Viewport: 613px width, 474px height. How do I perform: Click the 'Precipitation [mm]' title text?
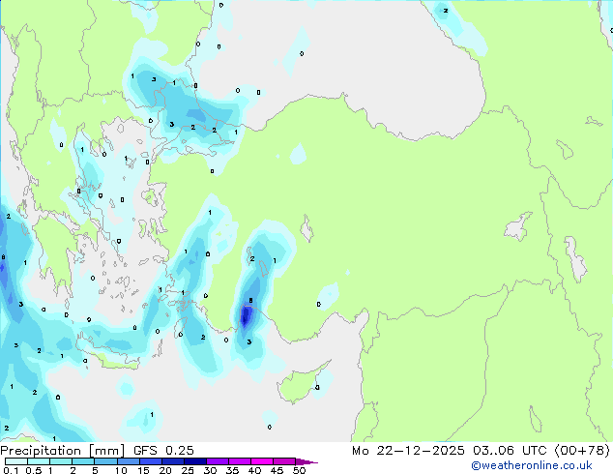pos(62,451)
